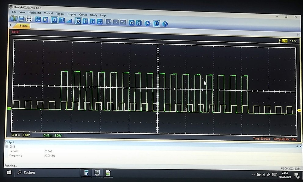Toggle the CH2 channel toolbar button
303x182 pixels.
pyautogui.click(x=62, y=20)
